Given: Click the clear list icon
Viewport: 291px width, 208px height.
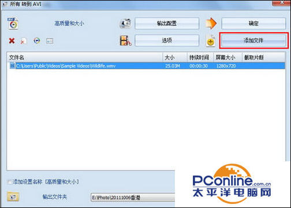Looking at the screenshot, I should coord(24,41).
